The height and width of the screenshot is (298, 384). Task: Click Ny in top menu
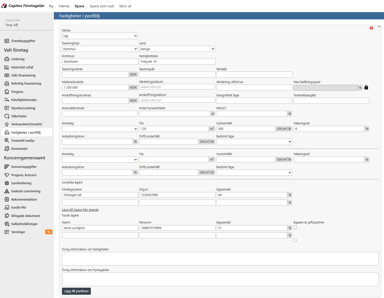click(51, 6)
